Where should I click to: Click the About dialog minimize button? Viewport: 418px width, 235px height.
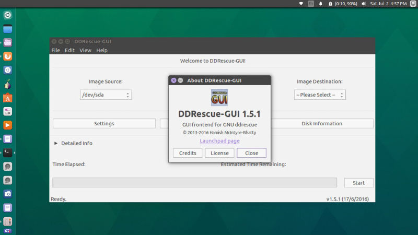click(180, 80)
